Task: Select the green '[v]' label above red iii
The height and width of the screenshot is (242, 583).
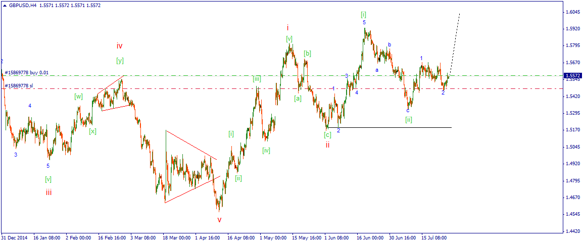Action: pyautogui.click(x=48, y=179)
